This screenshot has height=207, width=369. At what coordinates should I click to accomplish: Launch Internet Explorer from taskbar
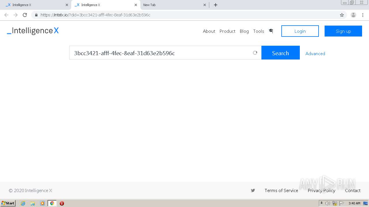click(23, 203)
